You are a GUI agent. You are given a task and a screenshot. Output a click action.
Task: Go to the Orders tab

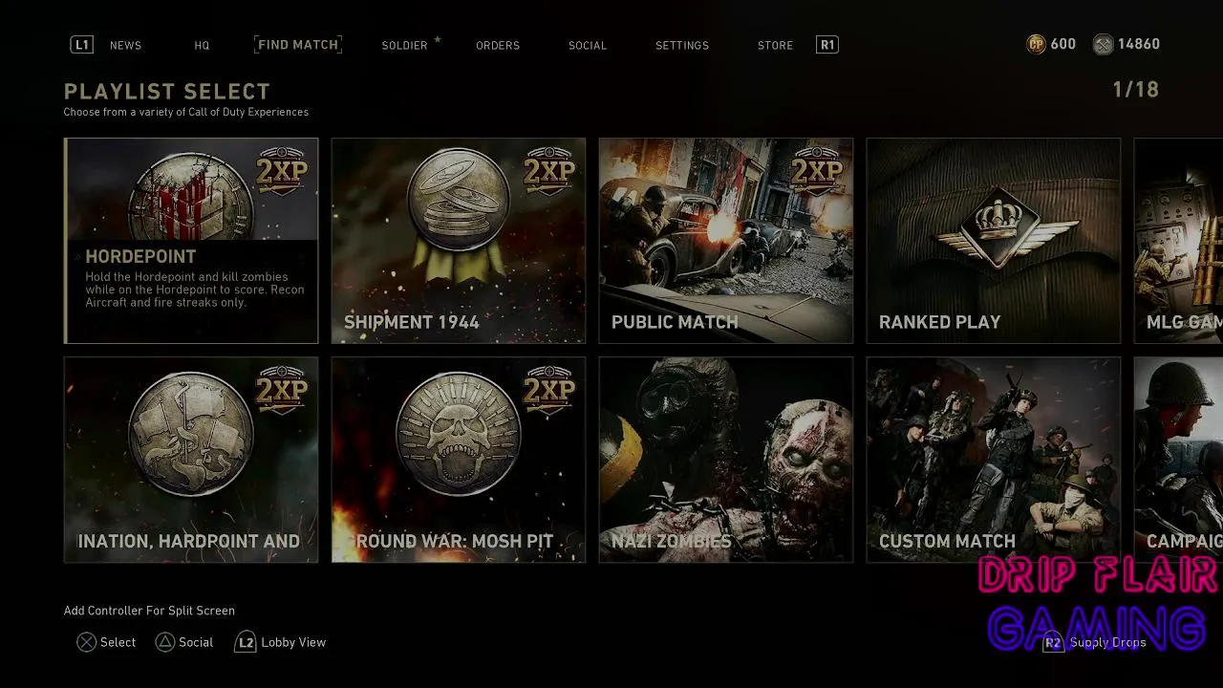pos(498,45)
